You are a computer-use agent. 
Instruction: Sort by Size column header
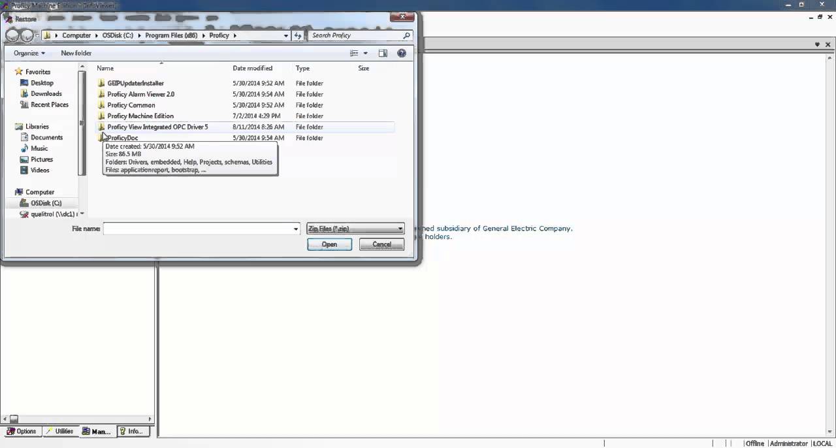pyautogui.click(x=364, y=68)
